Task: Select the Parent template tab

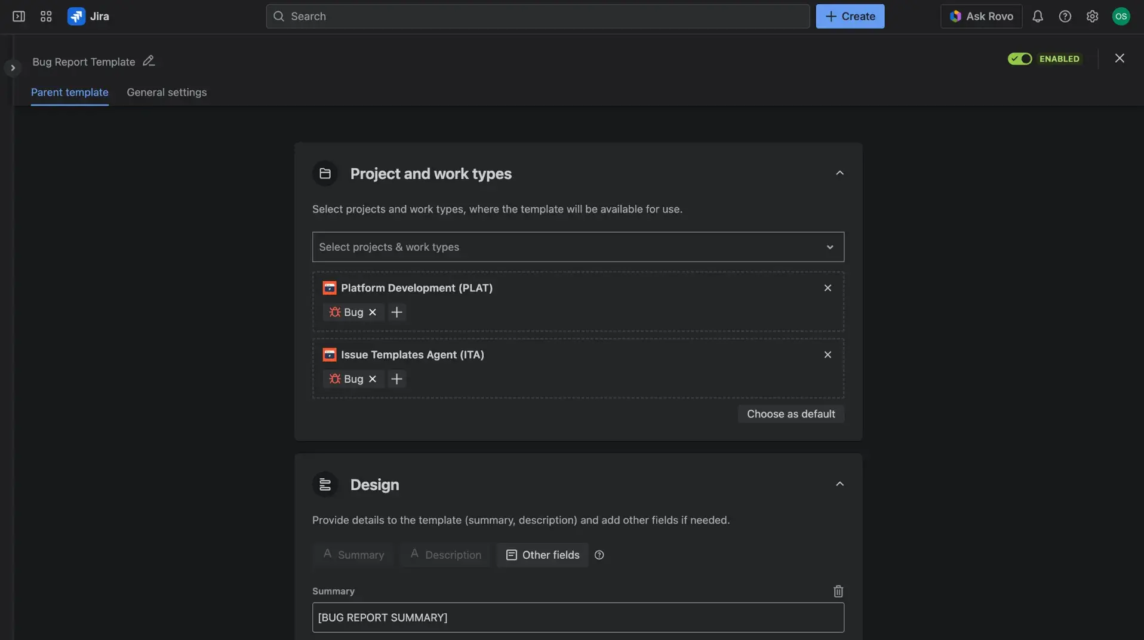Action: coord(69,92)
